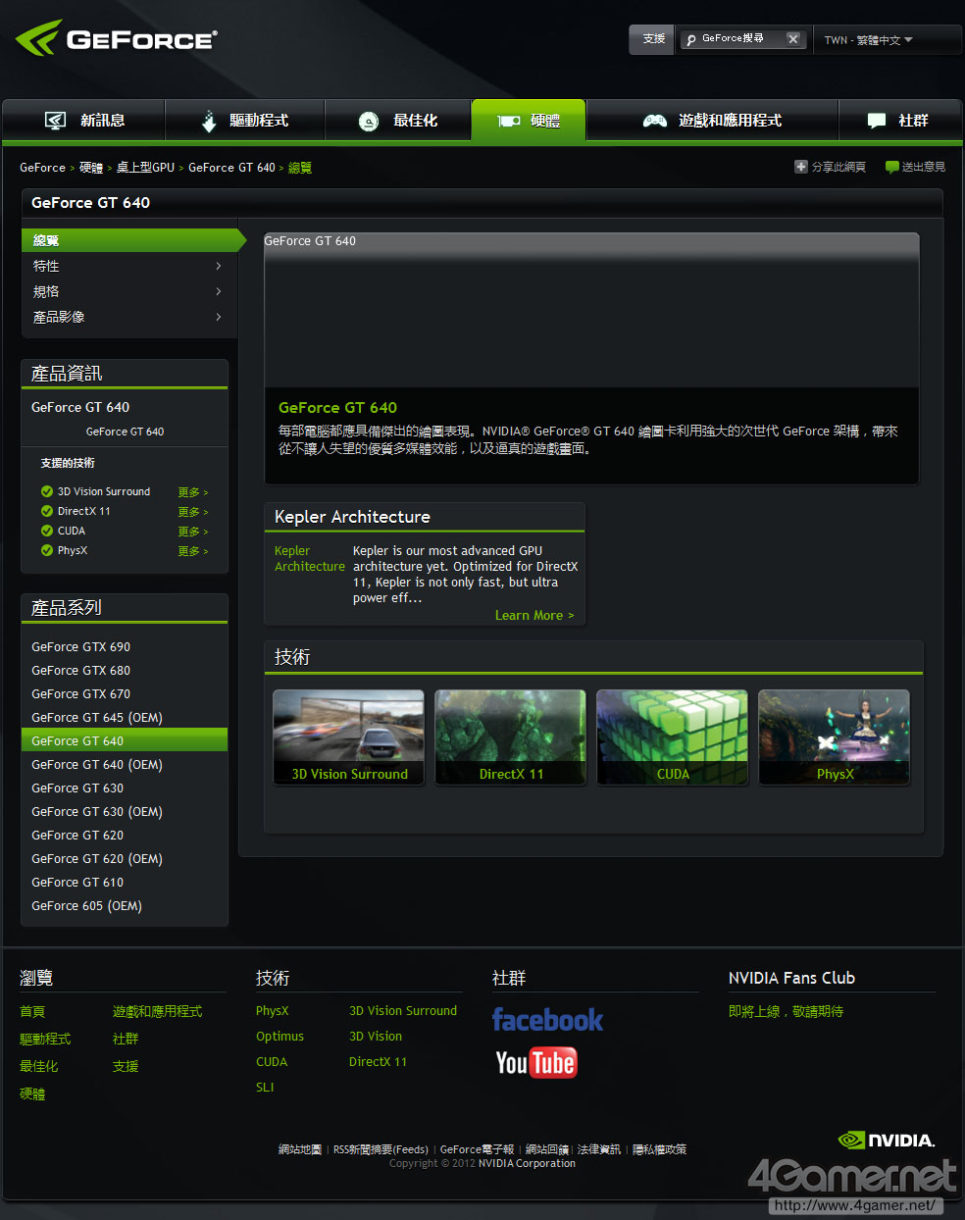Screen dimensions: 965x1220
Task: Click the download arrow icon on the 驅動程式 tab
Action: (209, 121)
